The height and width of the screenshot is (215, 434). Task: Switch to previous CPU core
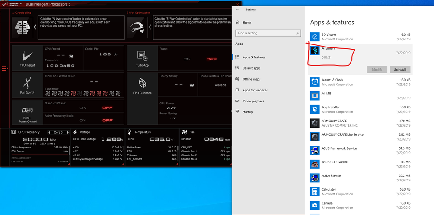coord(50,132)
